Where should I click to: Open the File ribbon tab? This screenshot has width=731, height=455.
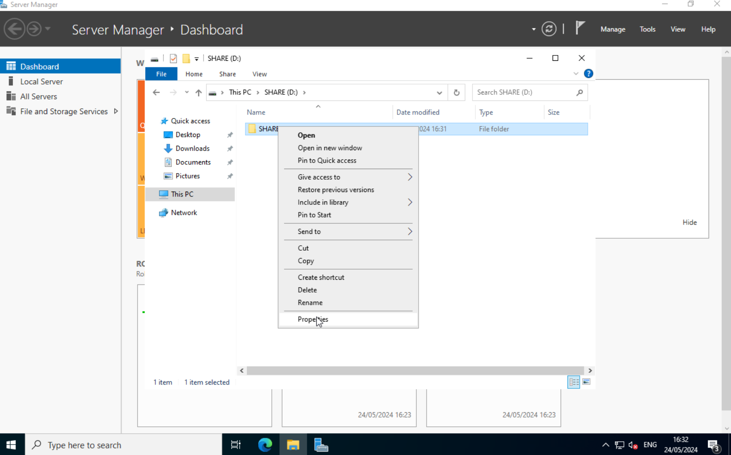click(161, 74)
